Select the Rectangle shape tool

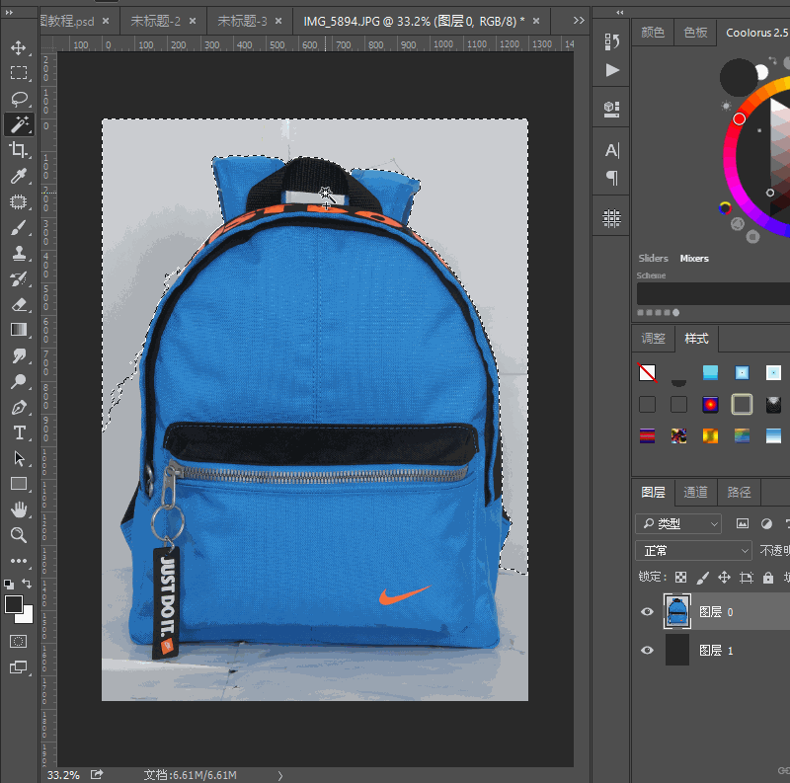(19, 484)
